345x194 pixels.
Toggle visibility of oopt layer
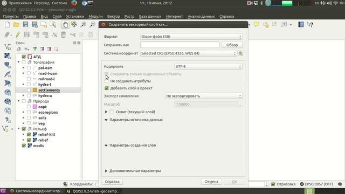[29, 107]
